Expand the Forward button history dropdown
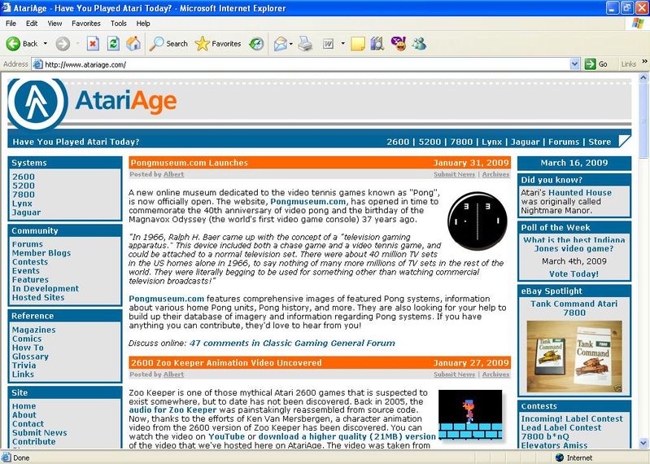650x464 pixels. (77, 43)
